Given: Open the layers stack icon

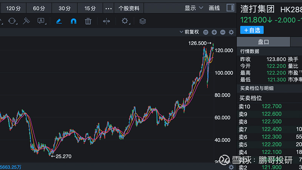Looking at the screenshot, I should [143, 21].
